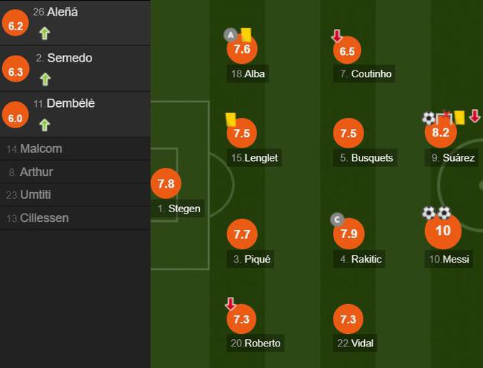Click the green sub-in arrow under Aleñá
This screenshot has height=368, width=483.
click(x=45, y=33)
